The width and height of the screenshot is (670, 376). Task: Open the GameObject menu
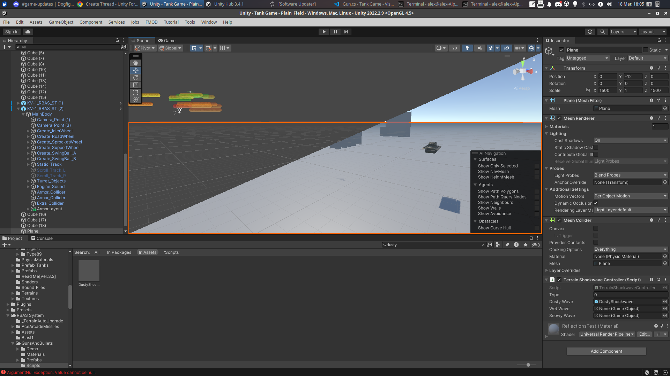coord(61,22)
